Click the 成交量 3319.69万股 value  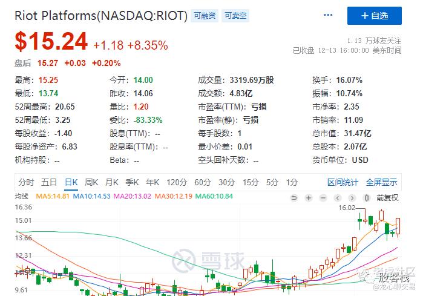(x=252, y=80)
